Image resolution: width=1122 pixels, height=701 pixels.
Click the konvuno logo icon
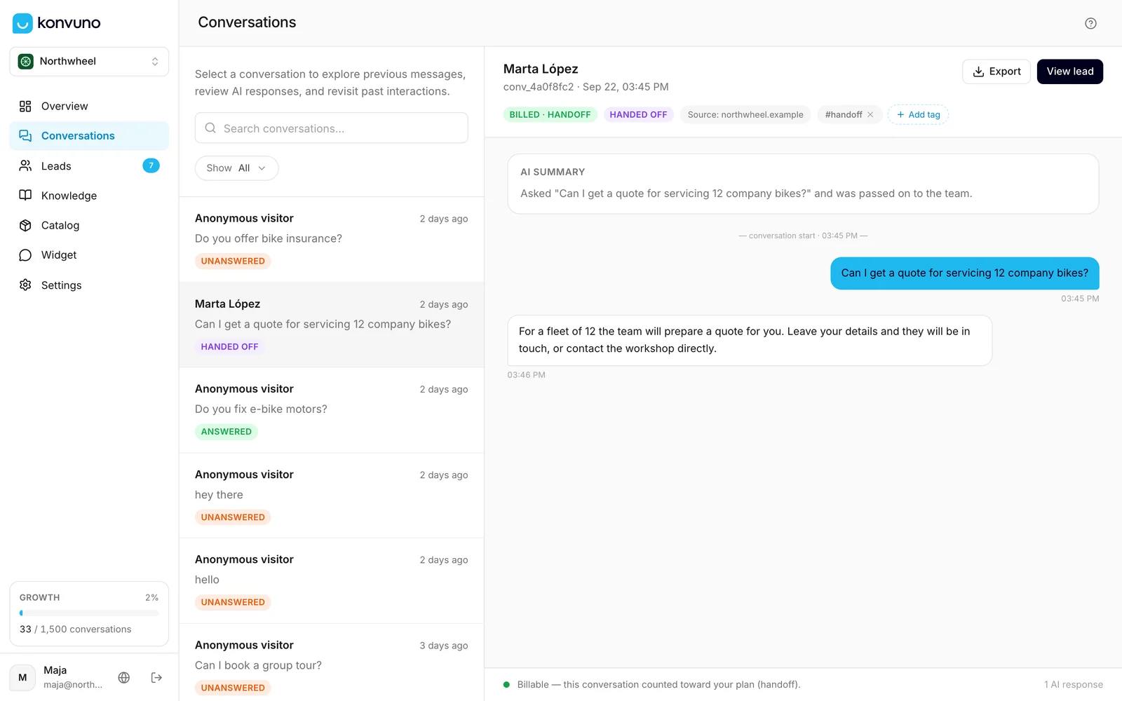pos(22,23)
